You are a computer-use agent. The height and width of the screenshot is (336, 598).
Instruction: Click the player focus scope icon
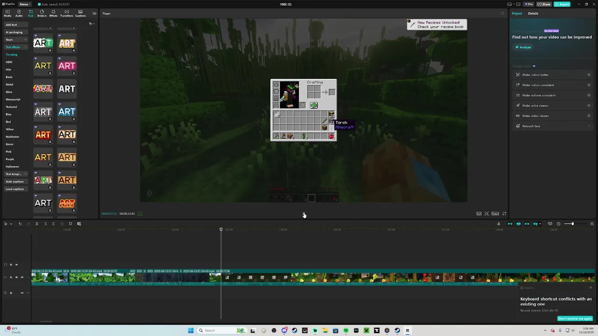tap(487, 214)
